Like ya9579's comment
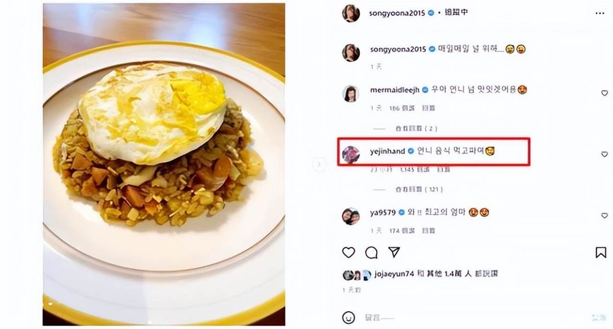Image resolution: width=613 pixels, height=329 pixels. pyautogui.click(x=604, y=215)
